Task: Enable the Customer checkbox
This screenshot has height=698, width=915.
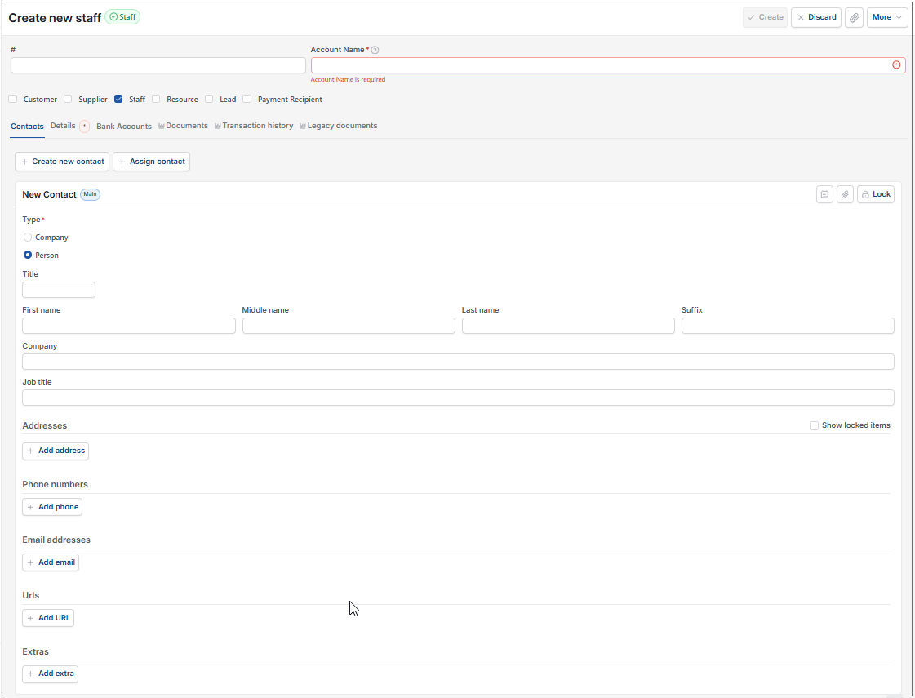Action: pyautogui.click(x=13, y=100)
